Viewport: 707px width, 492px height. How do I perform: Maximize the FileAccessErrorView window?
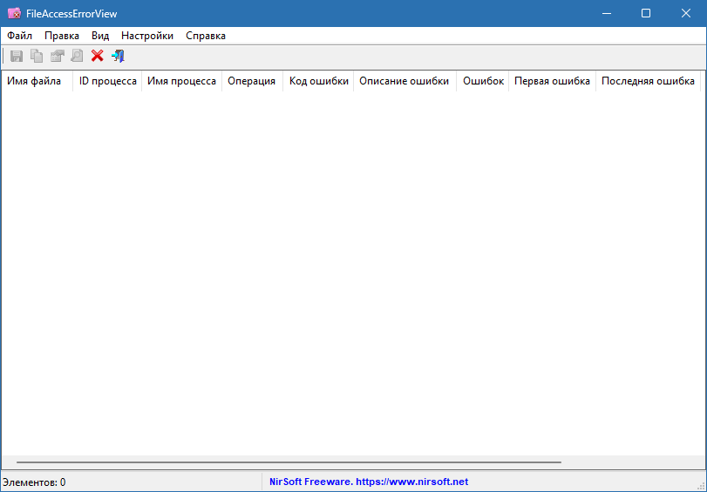[x=646, y=13]
